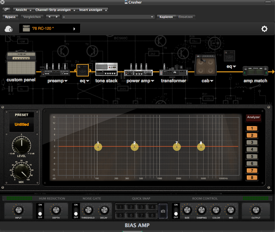
Task: Select the transformer module icon
Action: [173, 70]
